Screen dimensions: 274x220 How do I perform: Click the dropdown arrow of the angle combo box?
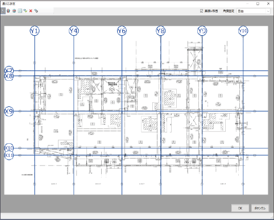pos(268,11)
